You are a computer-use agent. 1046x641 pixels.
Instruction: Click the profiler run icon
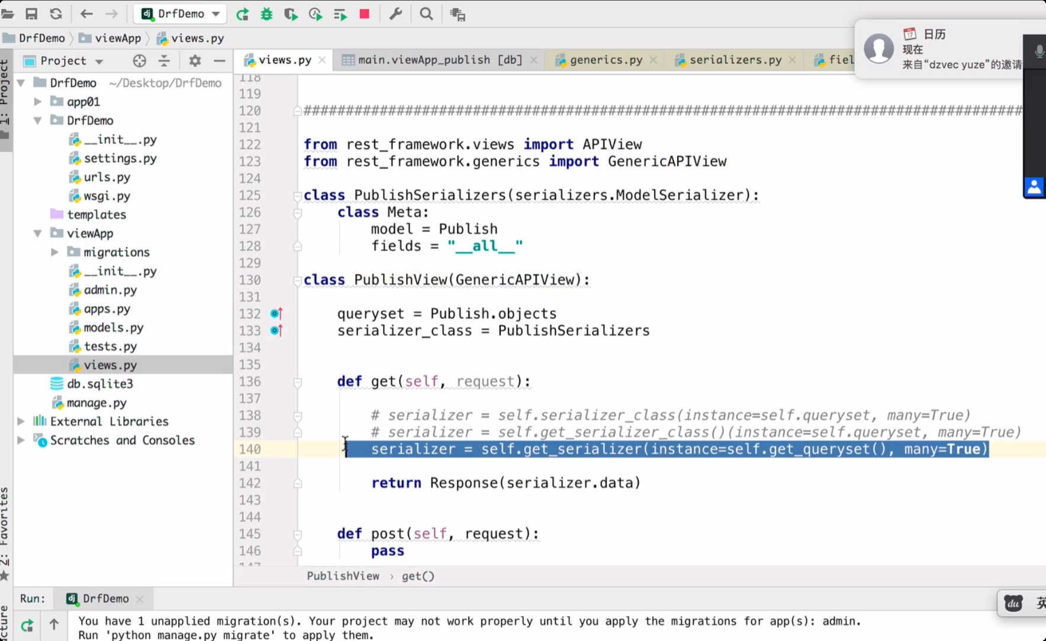click(316, 14)
